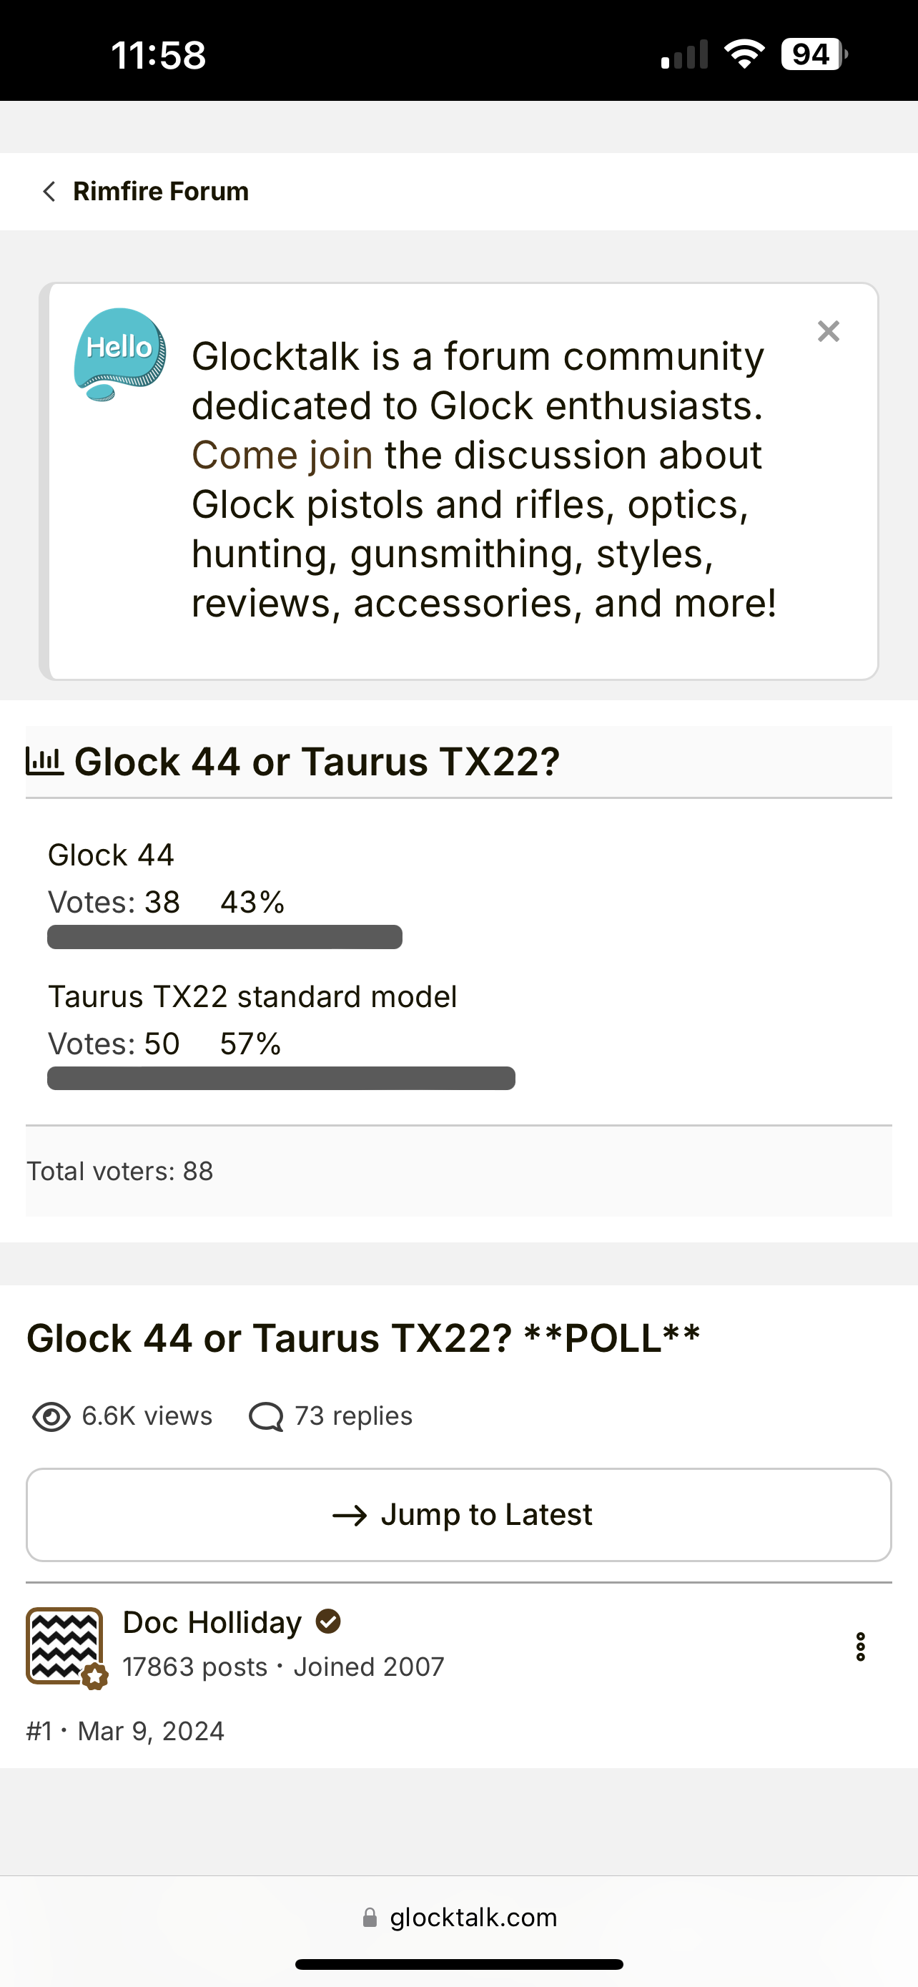Image resolution: width=918 pixels, height=1987 pixels.
Task: Open Doc Holliday's avatar thumbnail
Action: click(x=65, y=1646)
